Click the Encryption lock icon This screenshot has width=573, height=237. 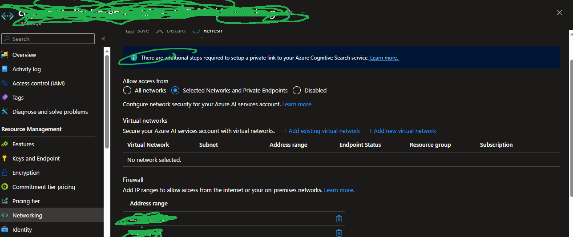[x=5, y=173]
